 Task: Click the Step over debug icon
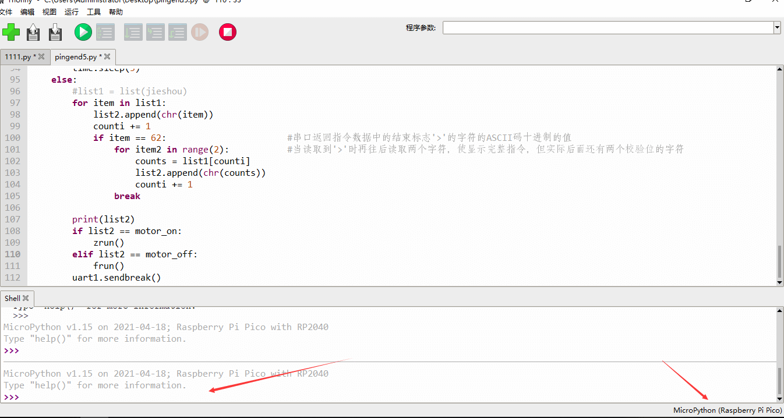(133, 32)
